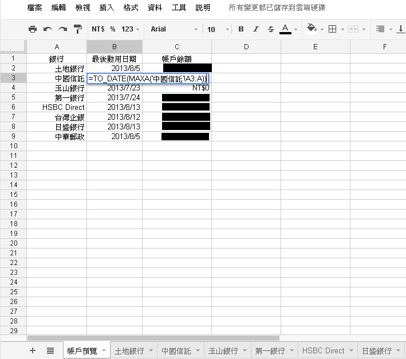Select cell 土地銀行 in column A

pyautogui.click(x=57, y=68)
